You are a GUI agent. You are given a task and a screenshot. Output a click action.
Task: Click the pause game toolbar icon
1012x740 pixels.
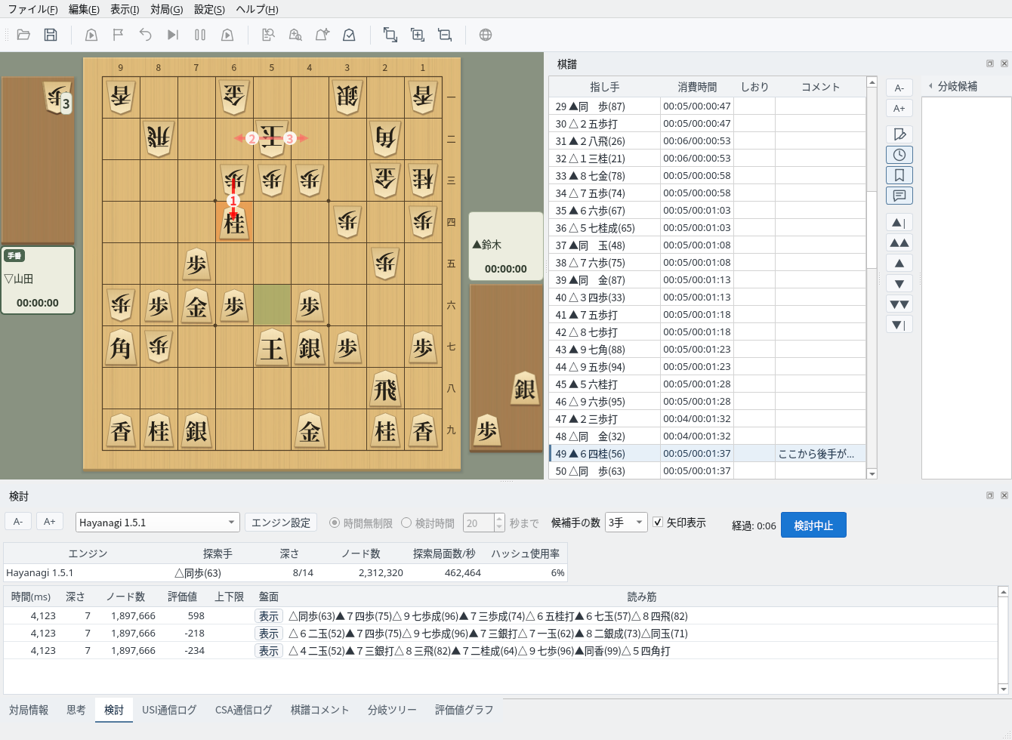(200, 35)
